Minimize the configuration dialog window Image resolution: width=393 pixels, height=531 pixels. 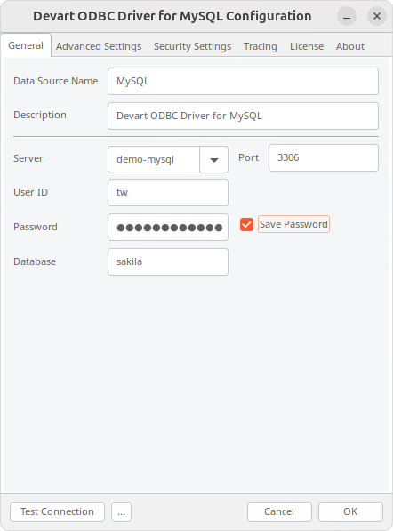(347, 16)
